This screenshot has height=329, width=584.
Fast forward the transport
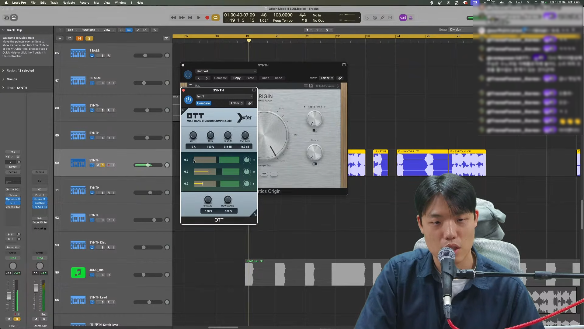click(x=182, y=18)
